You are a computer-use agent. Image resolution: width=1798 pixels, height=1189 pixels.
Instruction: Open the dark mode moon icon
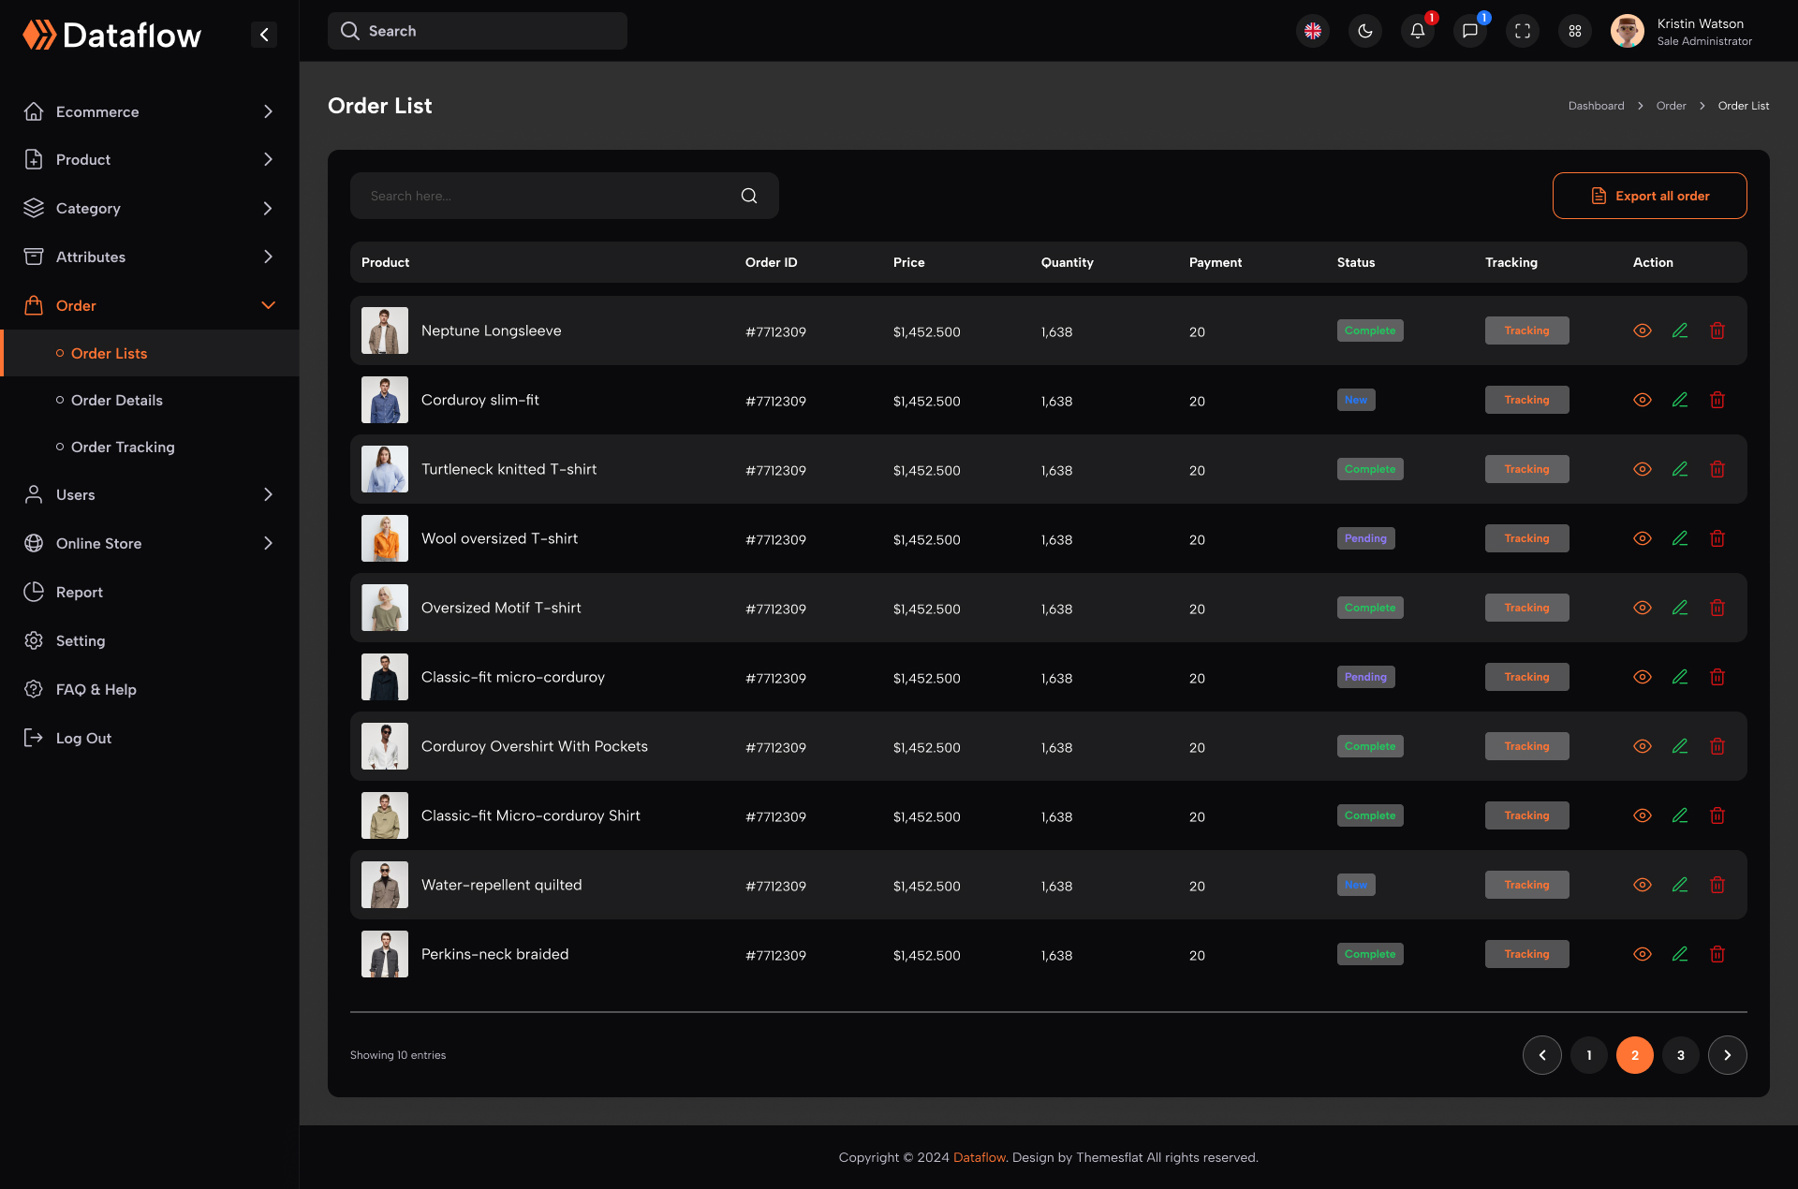point(1364,31)
